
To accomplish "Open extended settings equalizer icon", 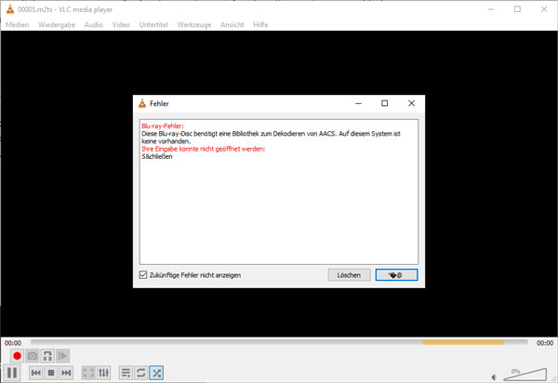I will click(104, 373).
